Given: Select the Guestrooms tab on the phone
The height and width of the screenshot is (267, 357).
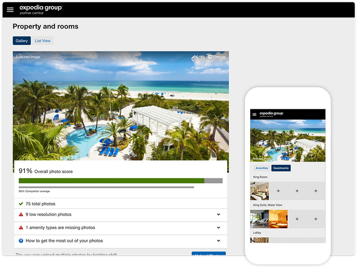Looking at the screenshot, I should tap(281, 168).
